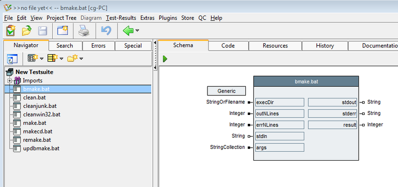Select makecd.bat in the project tree
This screenshot has height=187, width=398.
click(38, 131)
